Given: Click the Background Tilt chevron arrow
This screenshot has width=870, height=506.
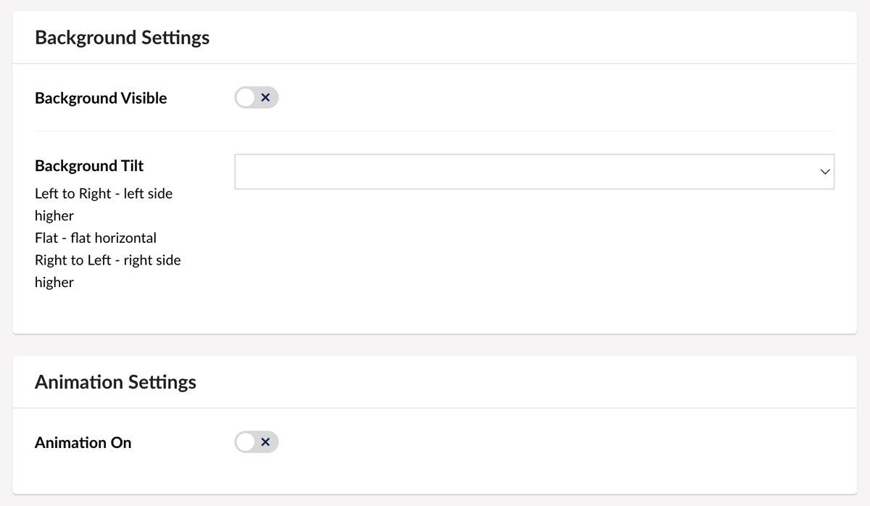Looking at the screenshot, I should (x=824, y=172).
